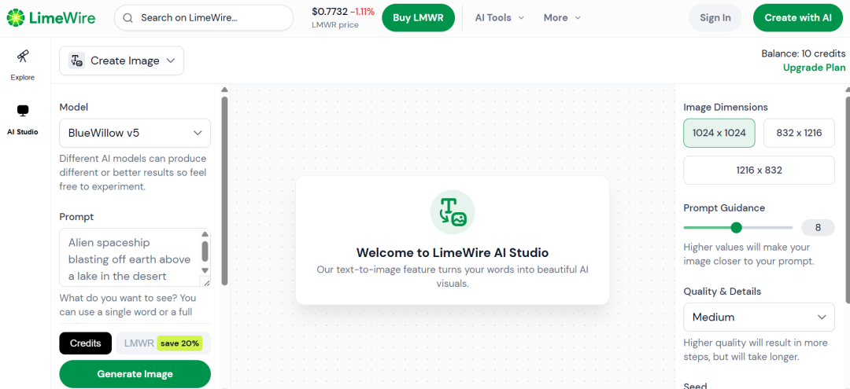
Task: Choose 832 x 1216 image dimensions
Action: [x=799, y=133]
